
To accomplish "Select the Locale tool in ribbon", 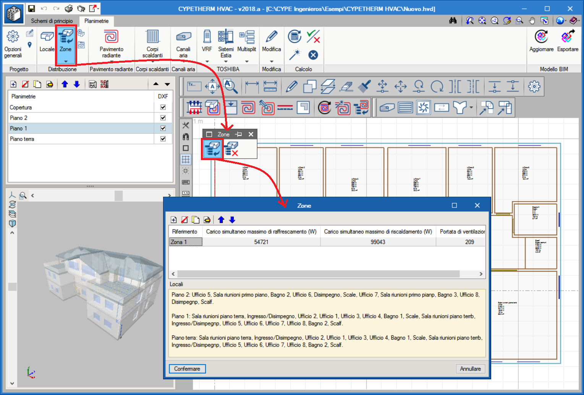I will pos(47,41).
